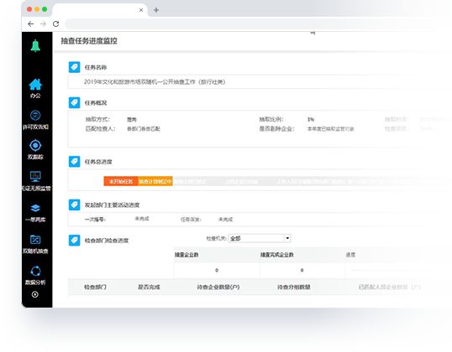Image resolution: width=452 pixels, height=352 pixels.
Task: Click the blue tag icon beside 任务名称
Action: tap(75, 67)
